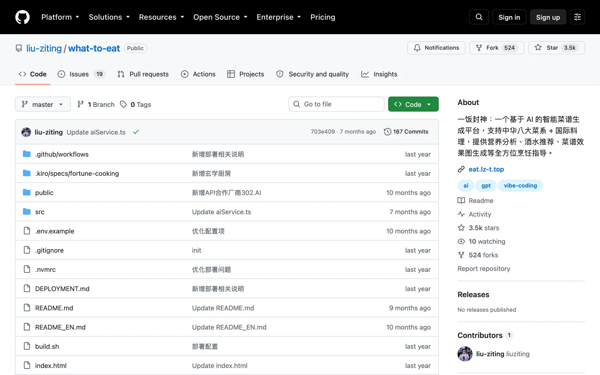Image resolution: width=600 pixels, height=375 pixels.
Task: Open the what-to-eat repository link
Action: pyautogui.click(x=94, y=48)
